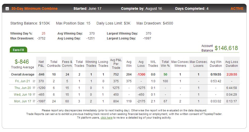Click the Fees & Comm. column header
Viewport: 249px width, 132px height.
click(x=67, y=64)
